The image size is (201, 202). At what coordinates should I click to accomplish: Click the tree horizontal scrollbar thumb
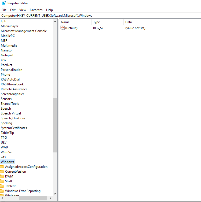click(33, 198)
